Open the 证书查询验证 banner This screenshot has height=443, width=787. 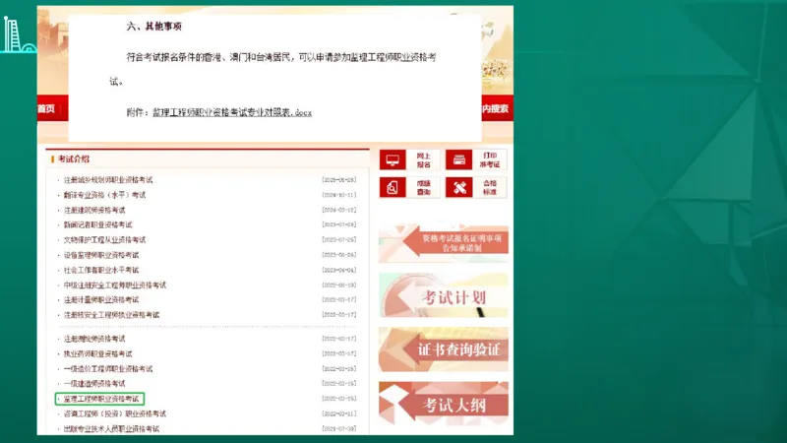pos(444,349)
